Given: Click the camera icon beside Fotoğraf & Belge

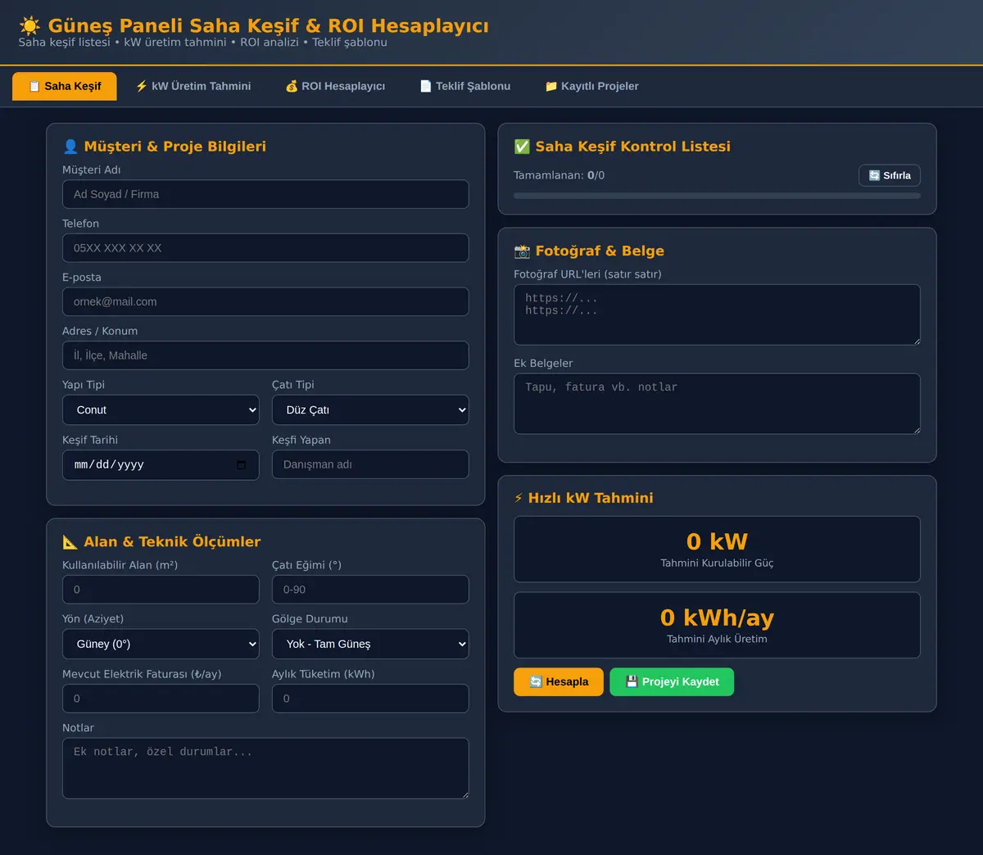Looking at the screenshot, I should point(522,251).
